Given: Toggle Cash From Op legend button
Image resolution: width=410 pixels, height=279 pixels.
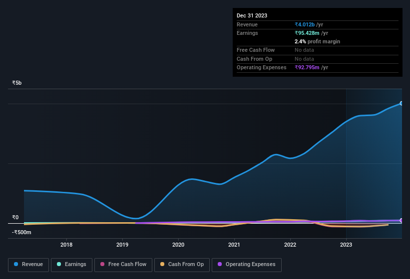Looking at the screenshot, I should (182, 265).
